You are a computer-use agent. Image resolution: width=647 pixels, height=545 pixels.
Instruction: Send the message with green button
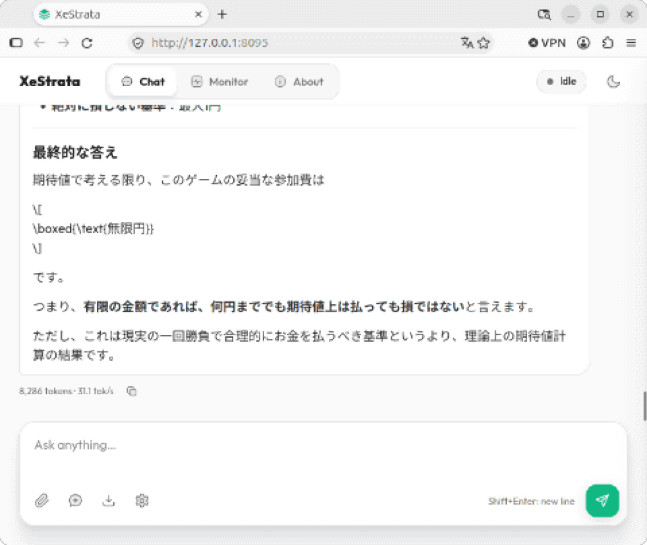[602, 501]
